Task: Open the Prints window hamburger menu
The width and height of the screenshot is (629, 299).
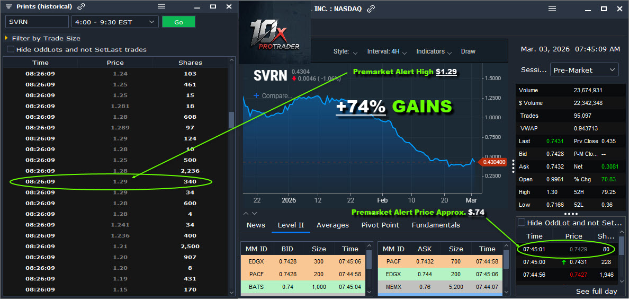Action: click(161, 6)
